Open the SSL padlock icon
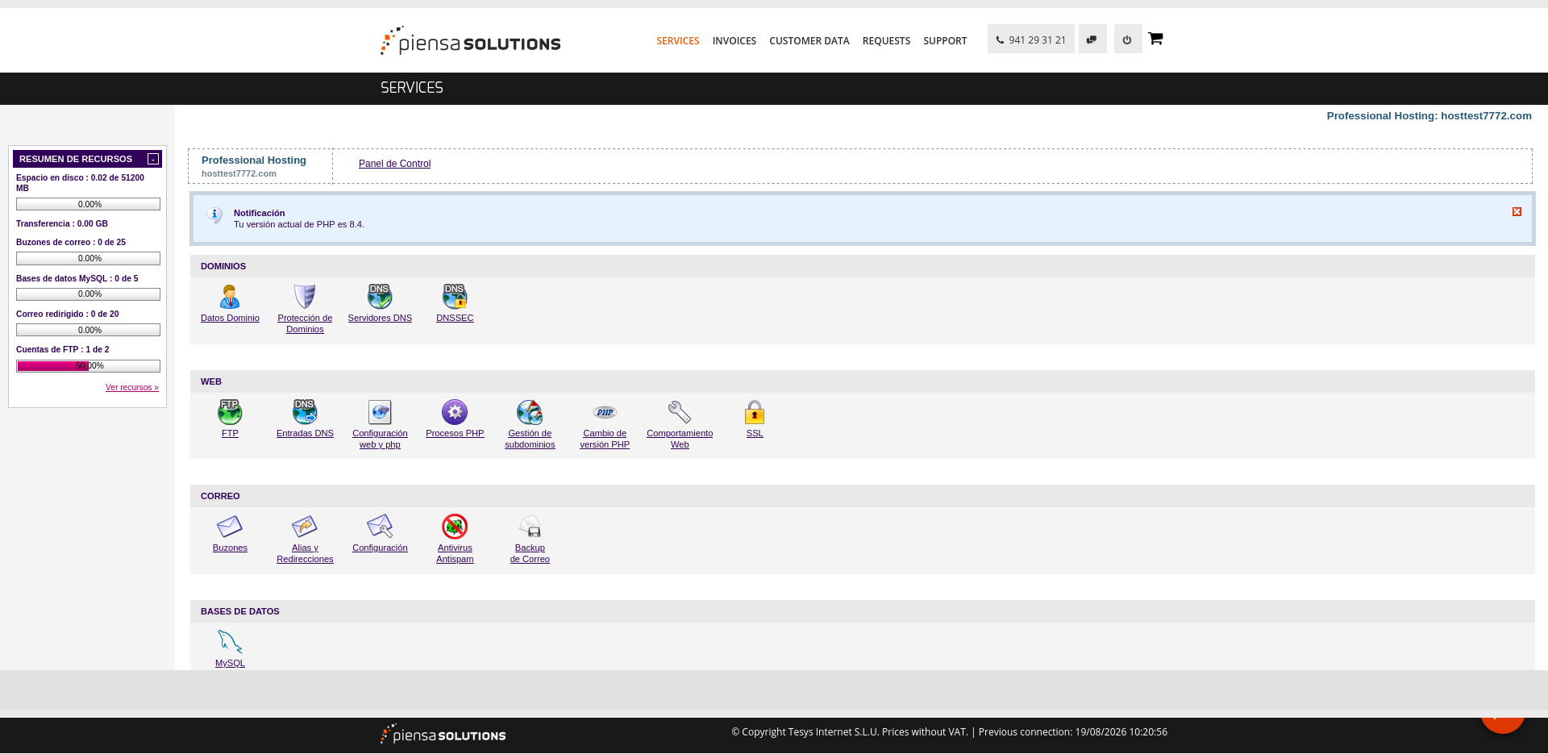The height and width of the screenshot is (754, 1548). coord(755,412)
